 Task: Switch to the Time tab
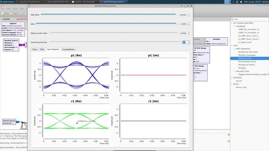coord(34,49)
